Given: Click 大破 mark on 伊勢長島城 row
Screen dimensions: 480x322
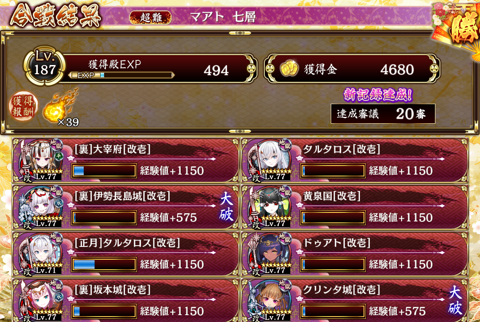Looking at the screenshot, I should tap(227, 206).
